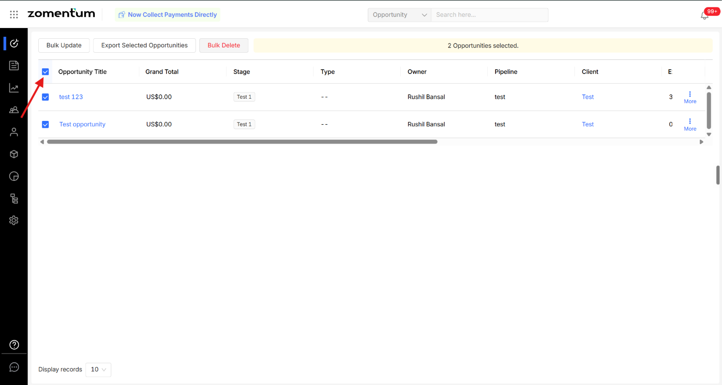Open the chat bubble icon in sidebar
The height and width of the screenshot is (385, 722).
tap(14, 367)
